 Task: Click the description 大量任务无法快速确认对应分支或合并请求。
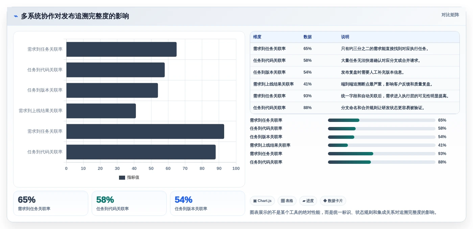coord(381,60)
